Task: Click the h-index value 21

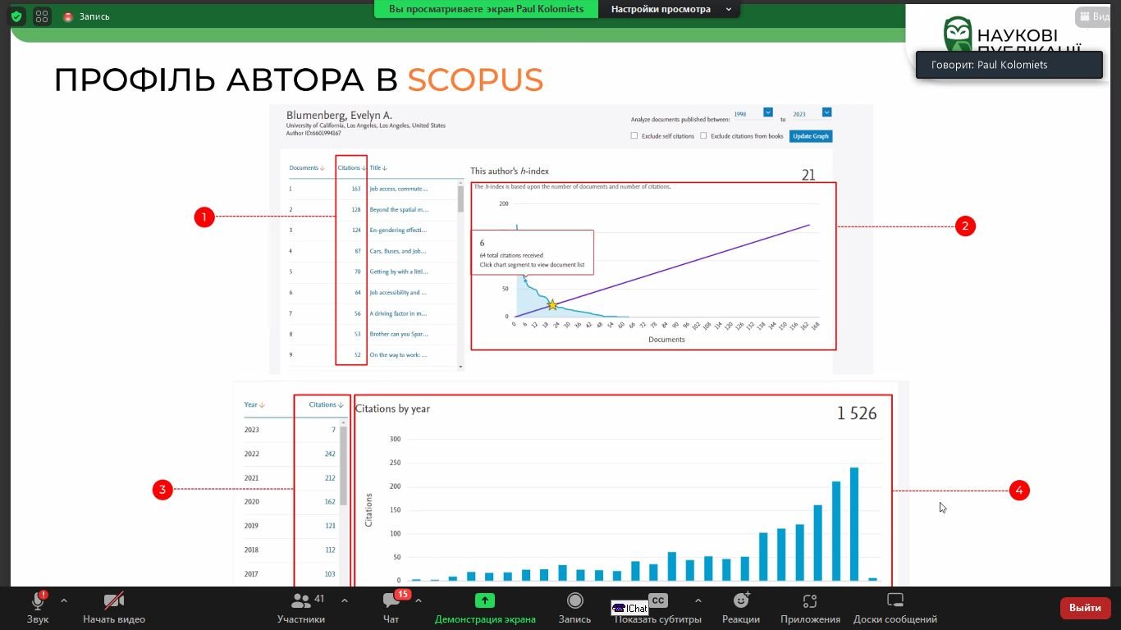Action: 808,175
